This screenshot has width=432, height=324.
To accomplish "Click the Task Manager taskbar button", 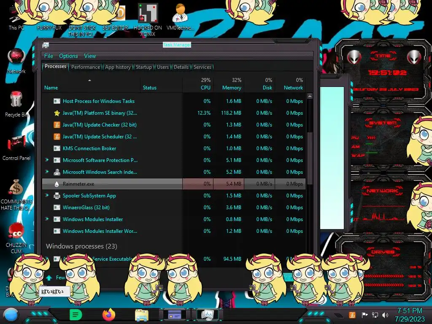I will pyautogui.click(x=207, y=315).
